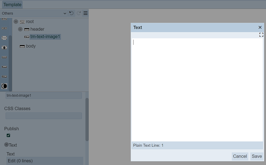Click the undo arrow icon

click(x=71, y=13)
